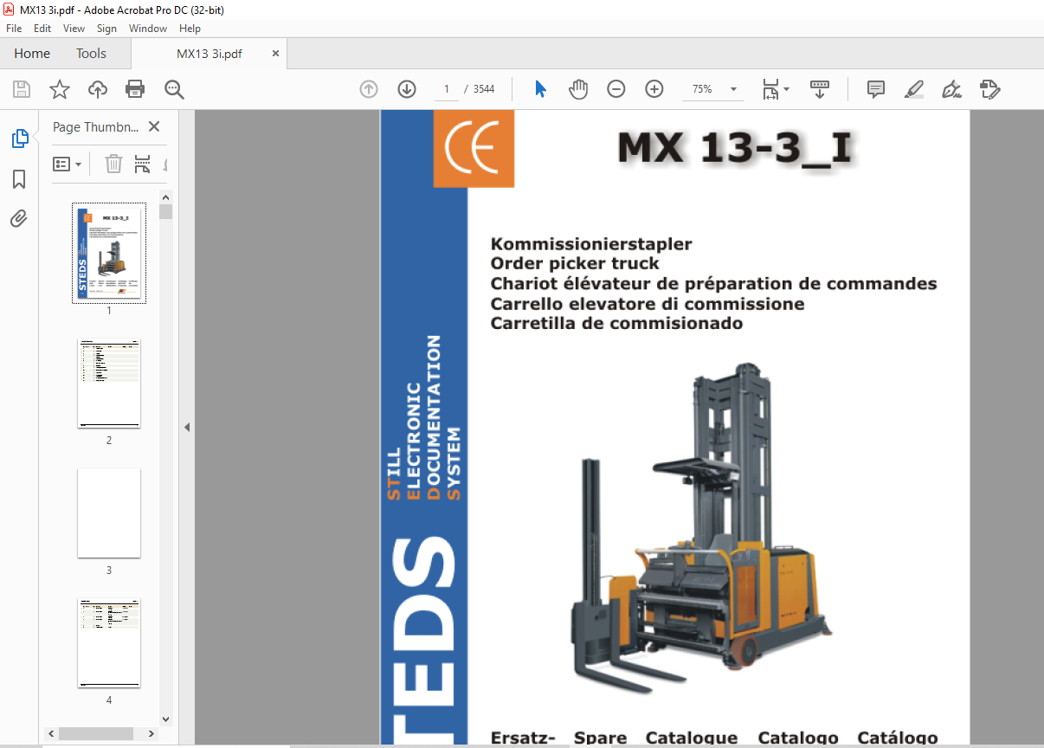Open the Find text search icon
1044x748 pixels.
(x=175, y=89)
